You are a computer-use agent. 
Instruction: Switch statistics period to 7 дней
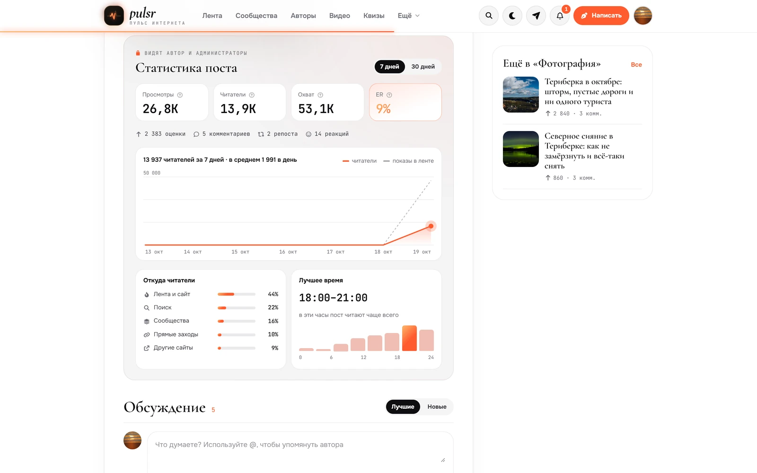click(390, 67)
